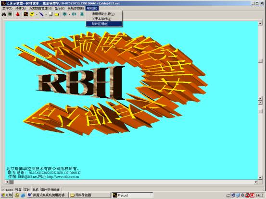Minimize the Frecord application window
Image resolution: width=266 pixels, height=199 pixels.
(x=253, y=3)
